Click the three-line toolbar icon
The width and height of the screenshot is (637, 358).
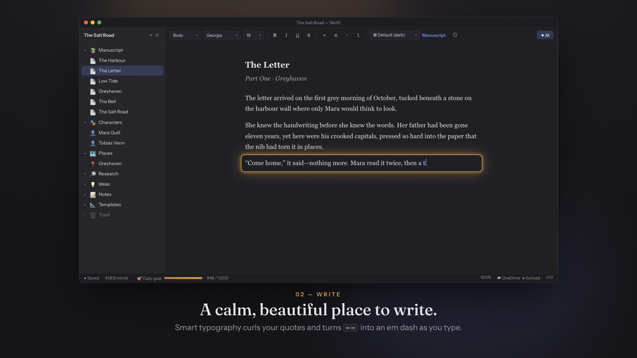[x=336, y=35]
